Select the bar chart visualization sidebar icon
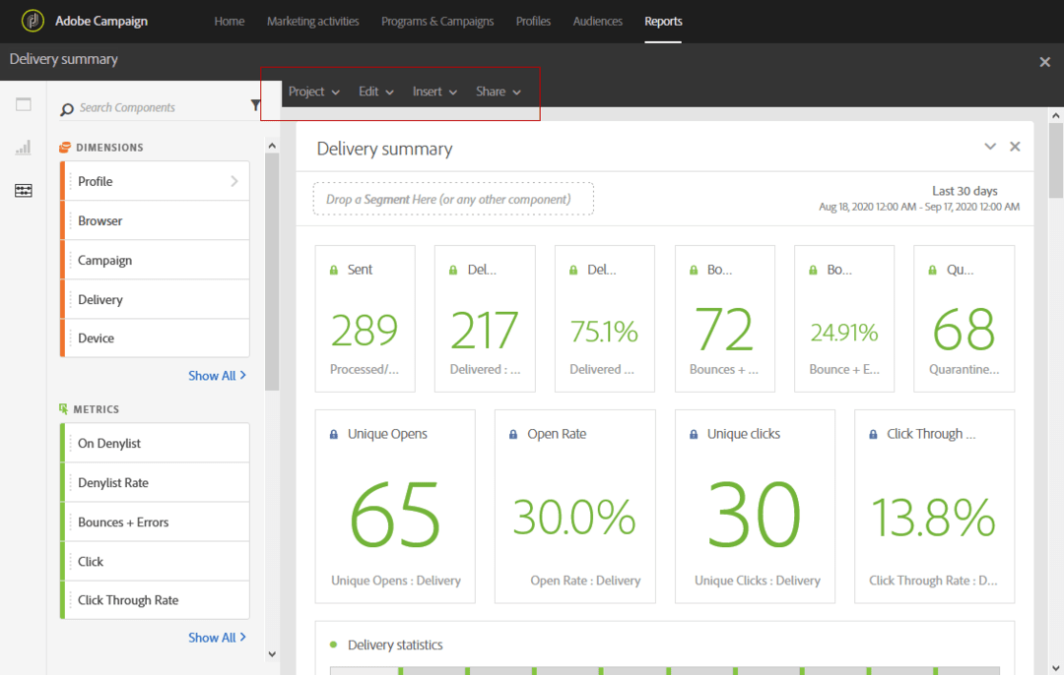1064x675 pixels. pyautogui.click(x=23, y=147)
